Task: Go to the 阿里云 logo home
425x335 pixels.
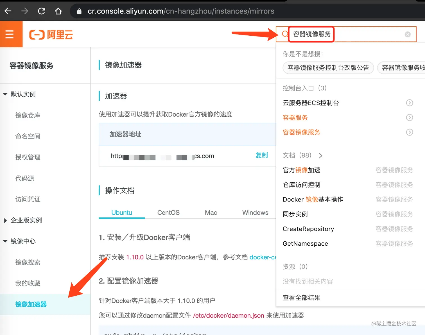Action: [51, 35]
